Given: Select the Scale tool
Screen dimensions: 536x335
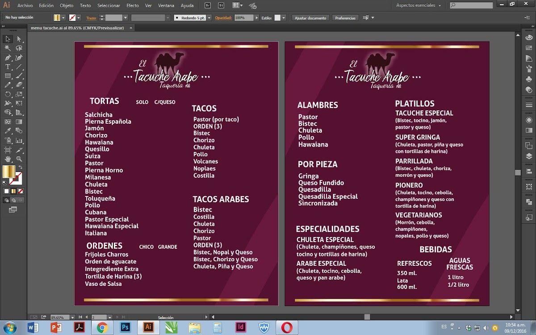Looking at the screenshot, I should pyautogui.click(x=19, y=94).
